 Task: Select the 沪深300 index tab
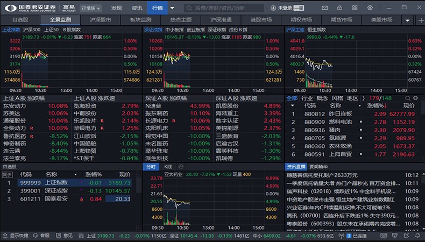(32, 30)
